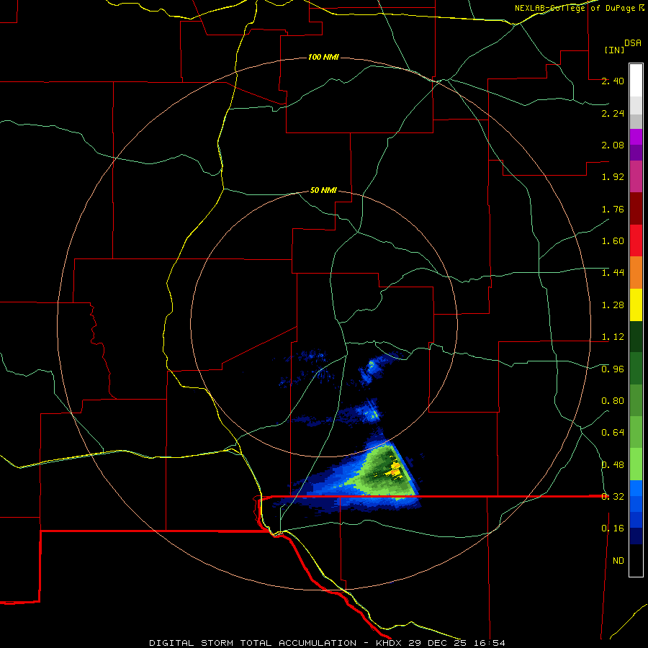This screenshot has height=648, width=648.
Task: Click the 2.08 legend value
Action: [x=613, y=145]
